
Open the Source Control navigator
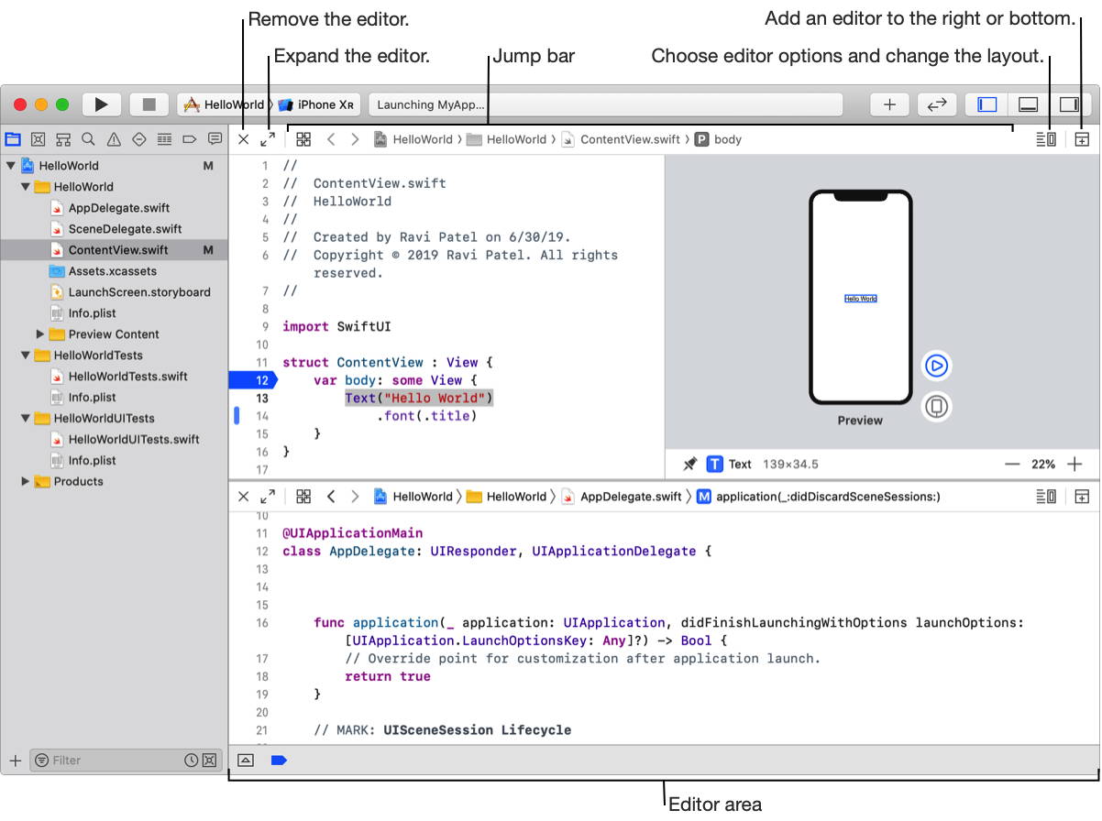pyautogui.click(x=38, y=139)
